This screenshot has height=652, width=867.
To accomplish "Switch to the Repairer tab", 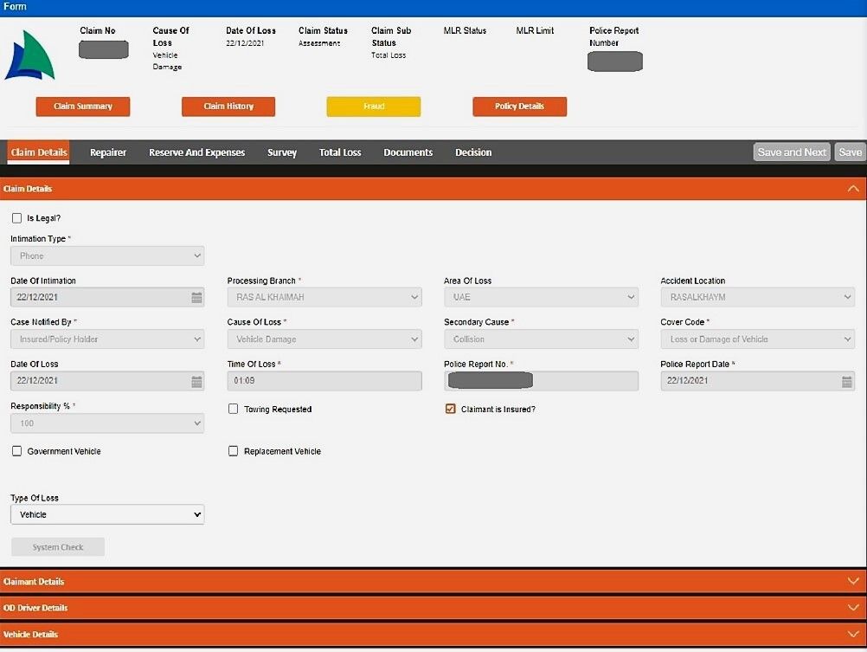I will pos(108,152).
